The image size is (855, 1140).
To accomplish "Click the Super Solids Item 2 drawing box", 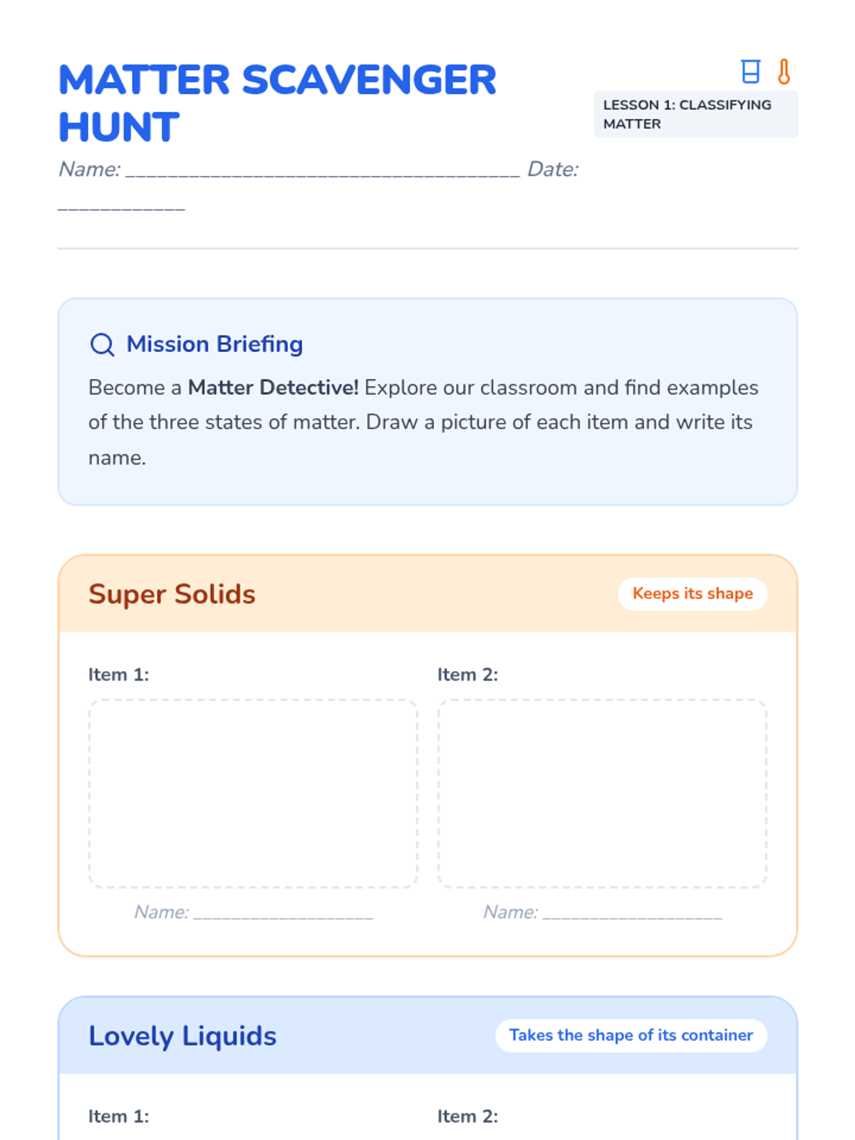I will 602,793.
